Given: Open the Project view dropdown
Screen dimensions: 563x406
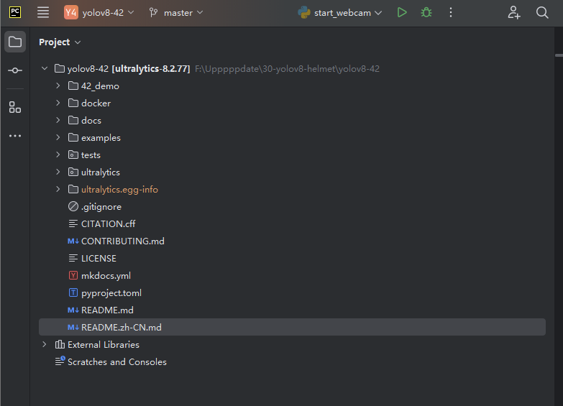Looking at the screenshot, I should (x=60, y=42).
